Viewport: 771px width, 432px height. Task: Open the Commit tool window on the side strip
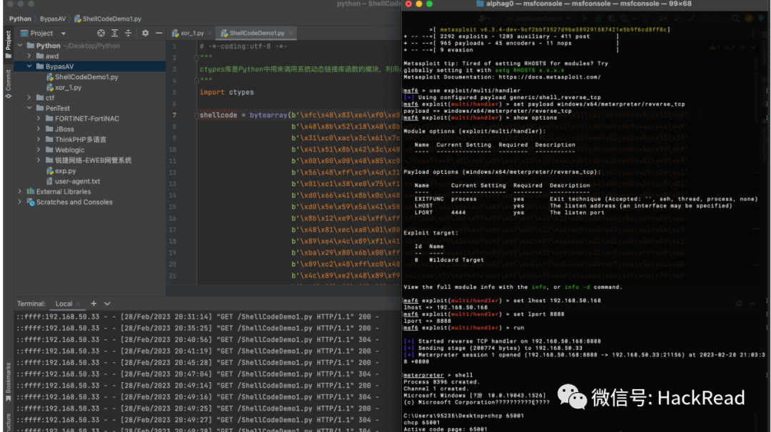click(9, 83)
